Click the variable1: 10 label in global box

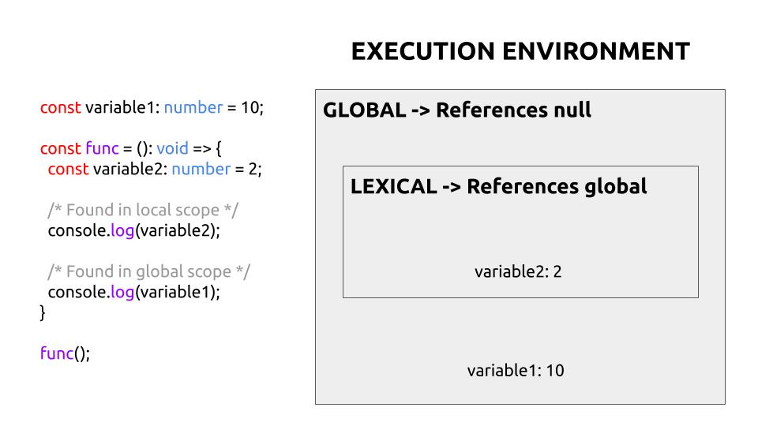[516, 370]
